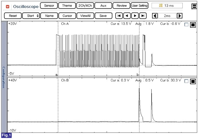The height and width of the screenshot is (139, 198).
Task: Toggle the empty checkbox on Ch A
Action: tap(186, 25)
